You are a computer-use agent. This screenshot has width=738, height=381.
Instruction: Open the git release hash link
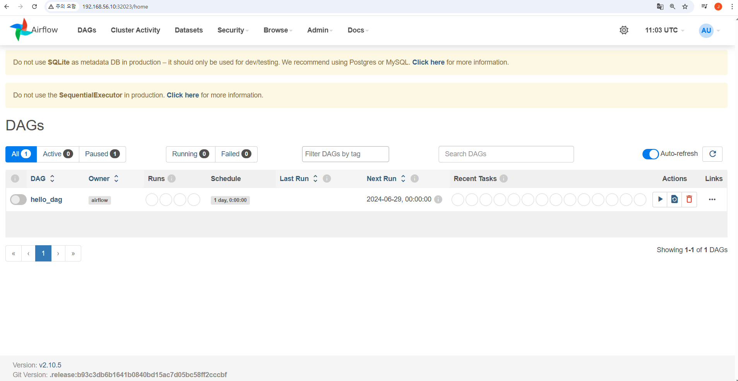[138, 375]
